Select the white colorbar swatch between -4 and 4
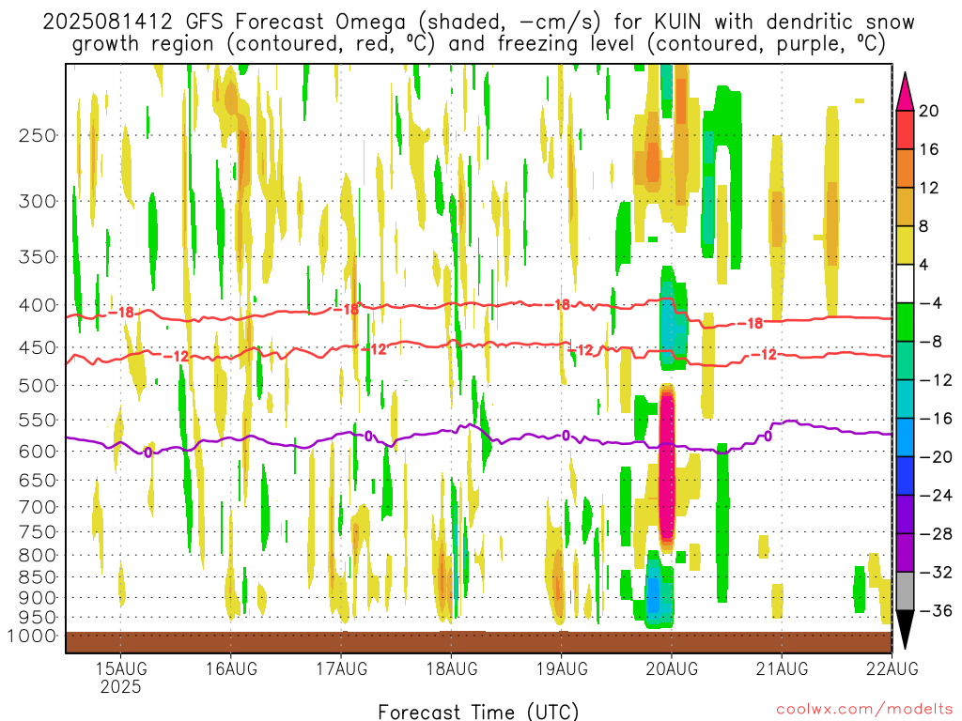Image resolution: width=962 pixels, height=721 pixels. [x=905, y=284]
